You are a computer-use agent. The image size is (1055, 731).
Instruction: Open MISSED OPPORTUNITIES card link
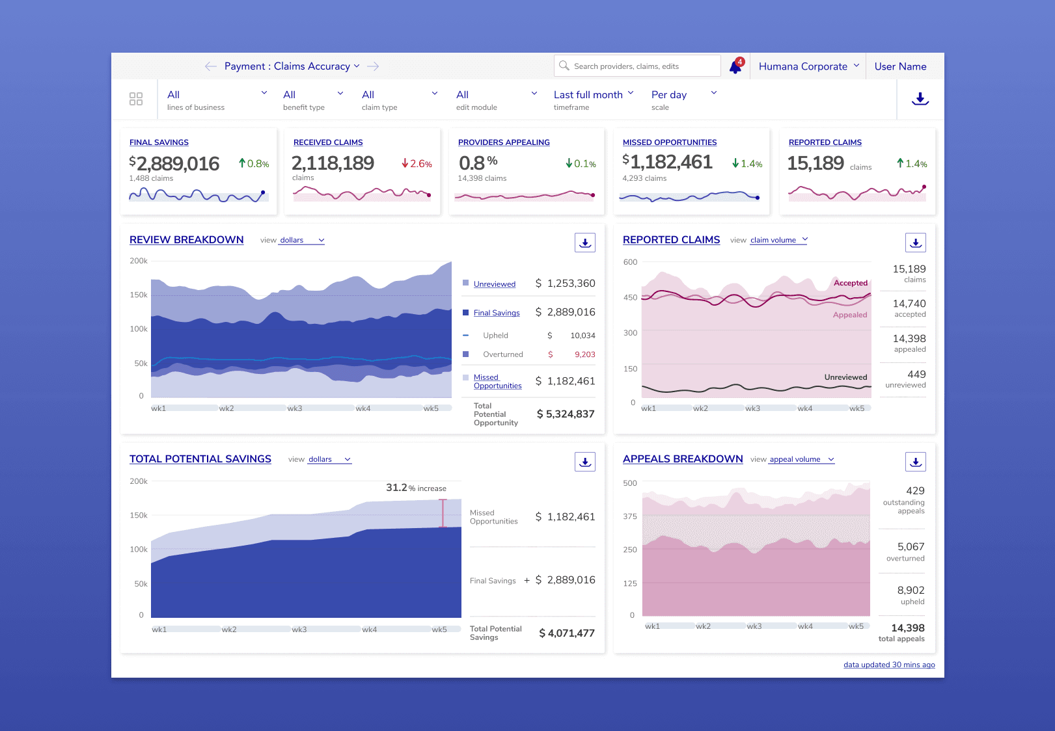670,142
